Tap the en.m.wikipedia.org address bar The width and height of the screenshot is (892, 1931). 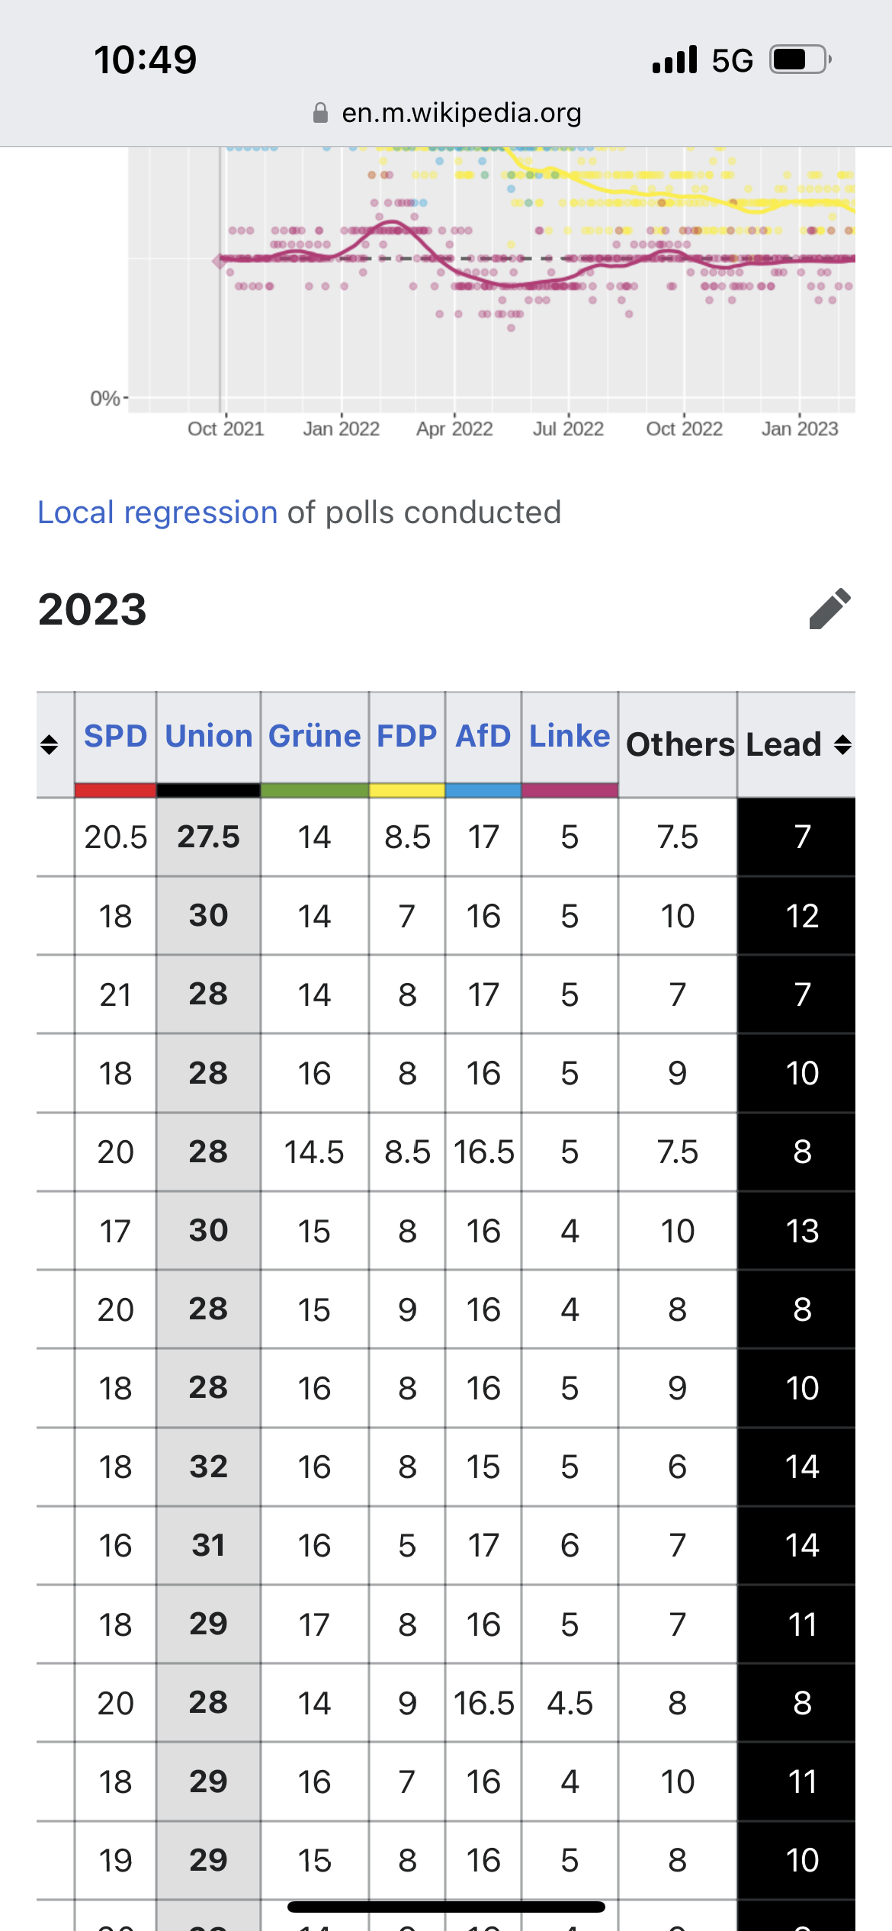(461, 114)
